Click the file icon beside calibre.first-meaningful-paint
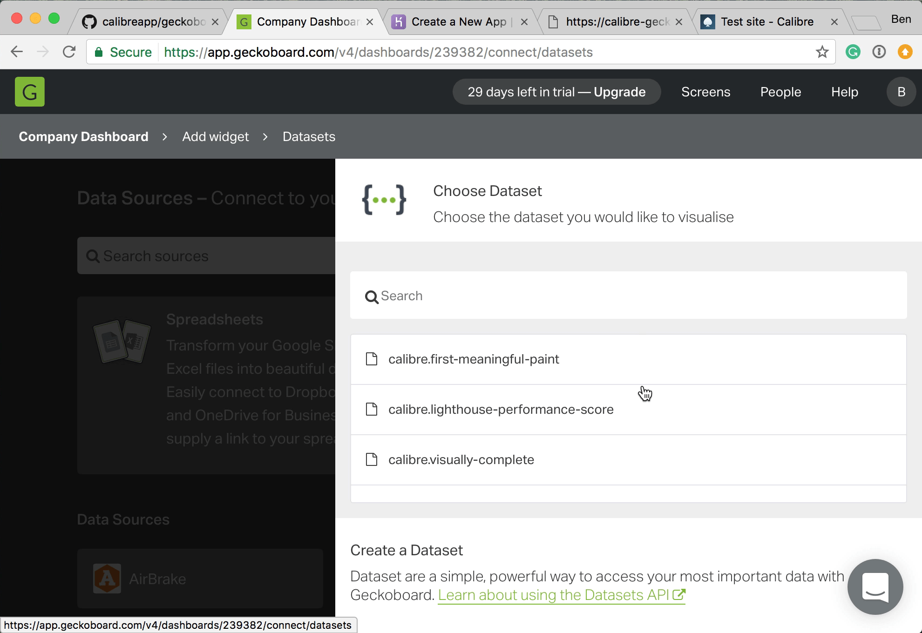Viewport: 922px width, 633px height. (x=372, y=359)
